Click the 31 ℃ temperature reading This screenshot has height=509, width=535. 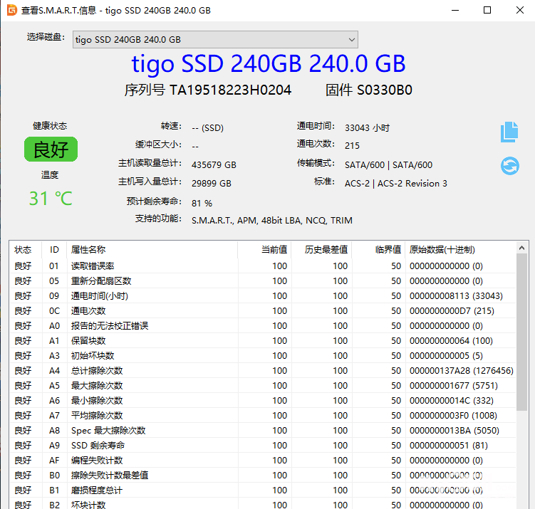point(51,198)
